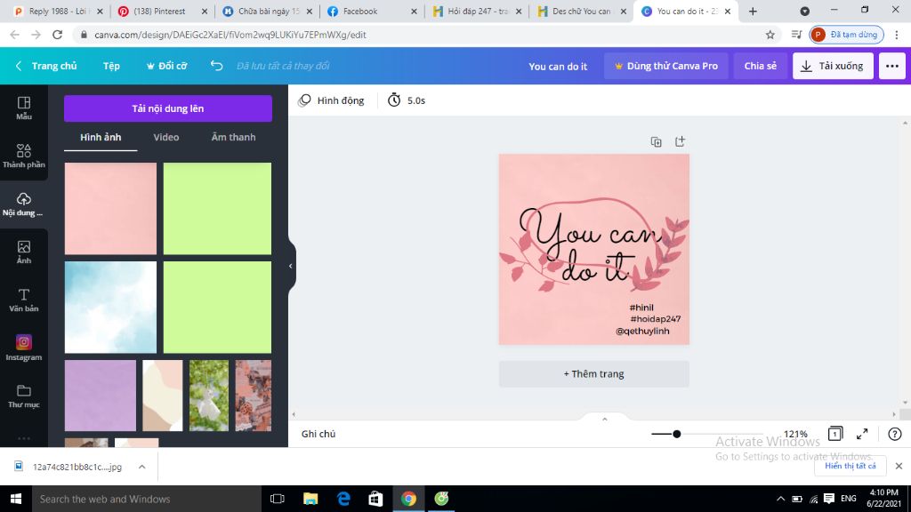Open download item options chevron

coord(141,467)
